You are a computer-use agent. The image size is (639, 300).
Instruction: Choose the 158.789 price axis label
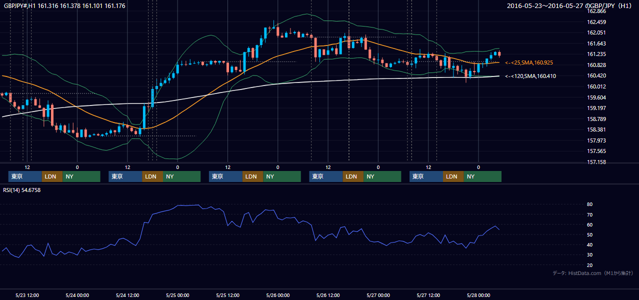(596, 119)
